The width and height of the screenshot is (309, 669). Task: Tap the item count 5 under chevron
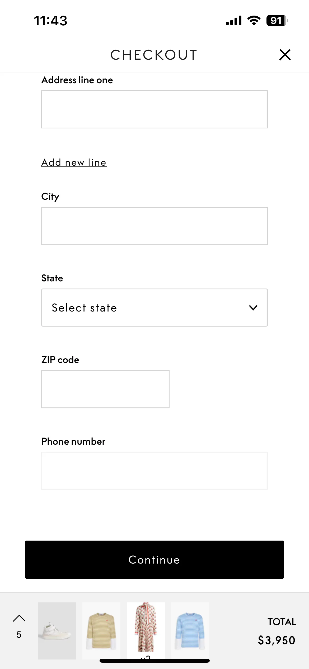[19, 634]
